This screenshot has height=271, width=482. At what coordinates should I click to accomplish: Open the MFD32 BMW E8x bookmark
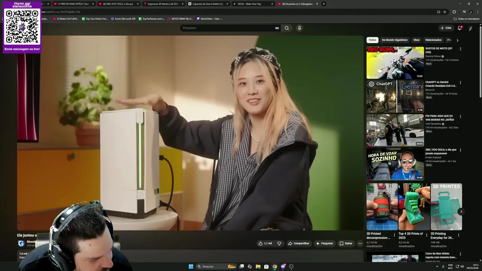click(180, 18)
